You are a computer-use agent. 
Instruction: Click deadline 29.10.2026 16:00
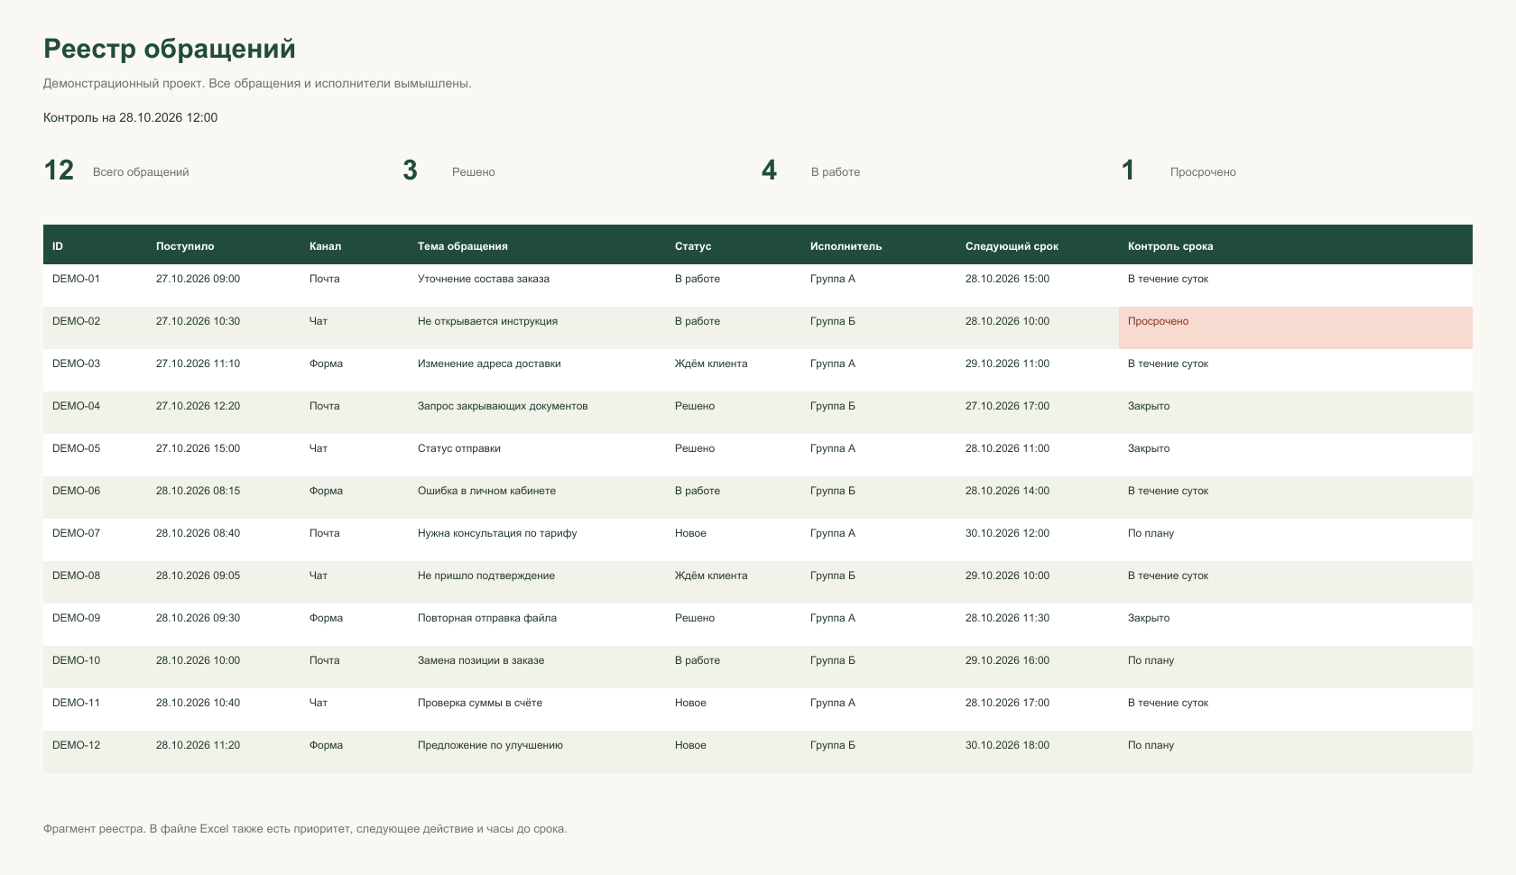[1007, 660]
